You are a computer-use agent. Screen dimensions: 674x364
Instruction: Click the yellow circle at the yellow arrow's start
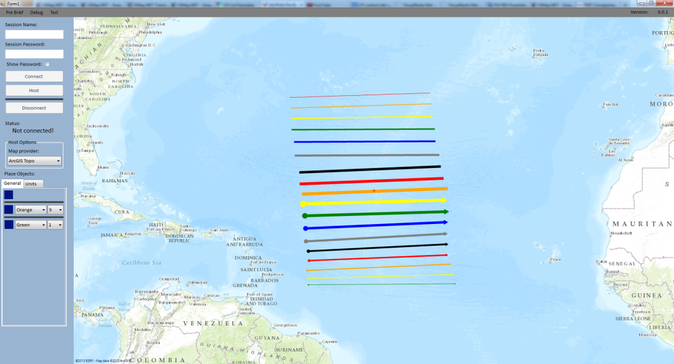[x=303, y=204]
